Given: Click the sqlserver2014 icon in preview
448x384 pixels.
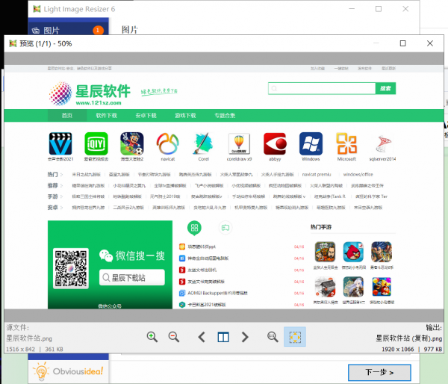Looking at the screenshot, I should point(382,143).
